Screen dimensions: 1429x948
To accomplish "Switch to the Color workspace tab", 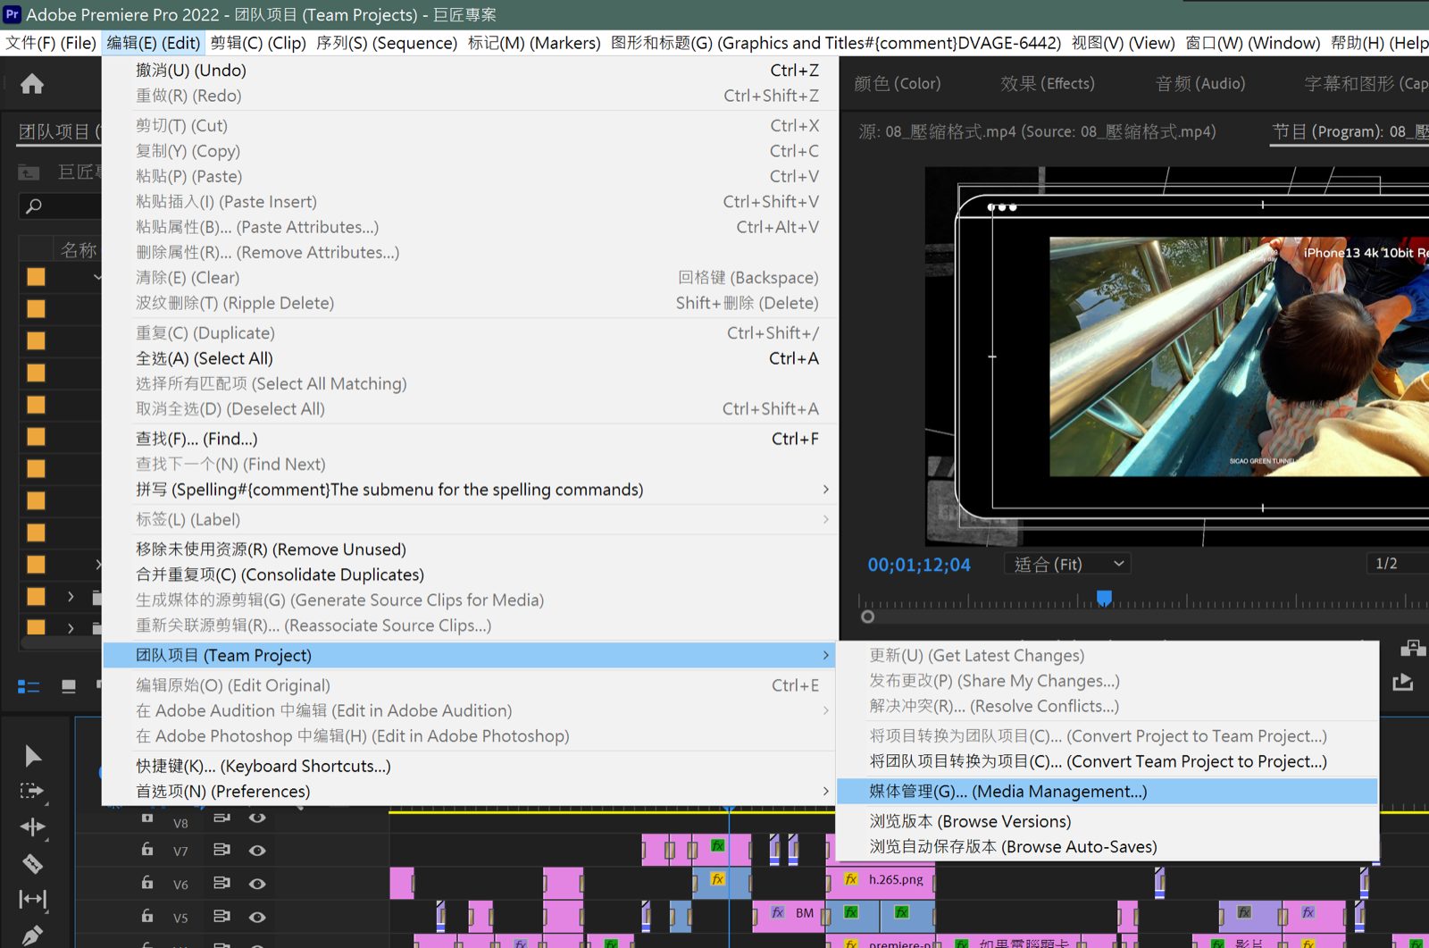I will click(897, 83).
